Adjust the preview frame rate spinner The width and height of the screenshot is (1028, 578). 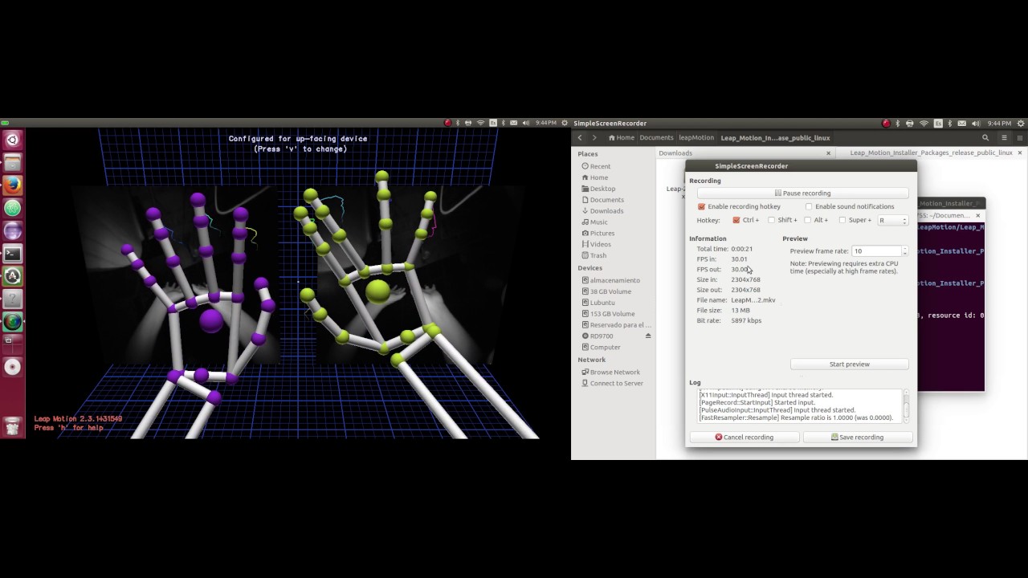[904, 251]
